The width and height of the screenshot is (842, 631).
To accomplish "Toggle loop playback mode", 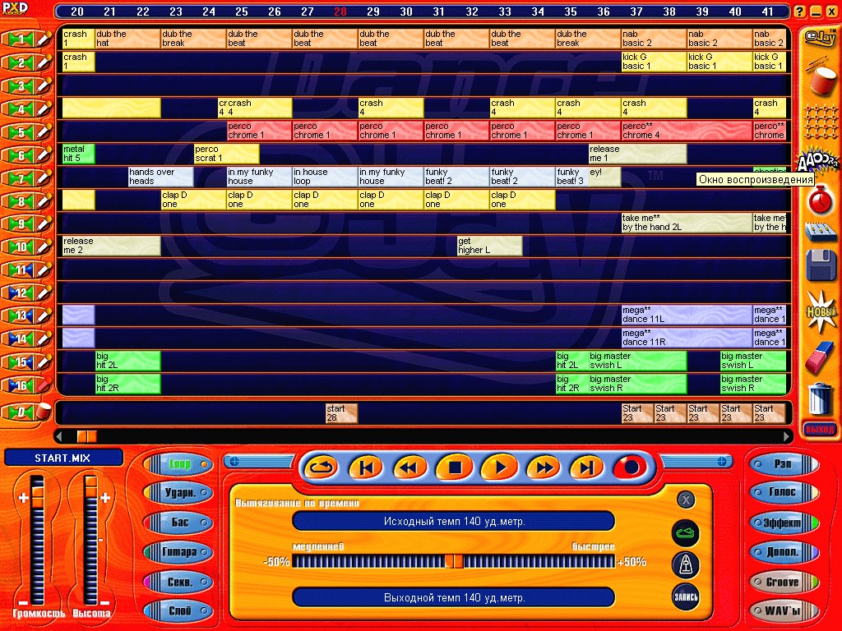I will click(321, 467).
